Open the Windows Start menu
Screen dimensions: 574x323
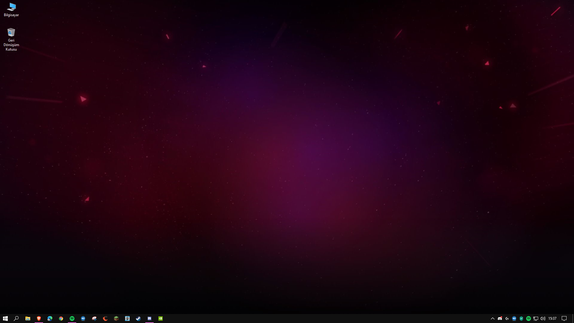coord(5,319)
